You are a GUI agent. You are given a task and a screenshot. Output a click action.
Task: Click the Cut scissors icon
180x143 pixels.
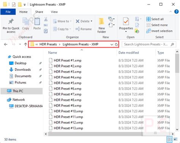point(46,19)
